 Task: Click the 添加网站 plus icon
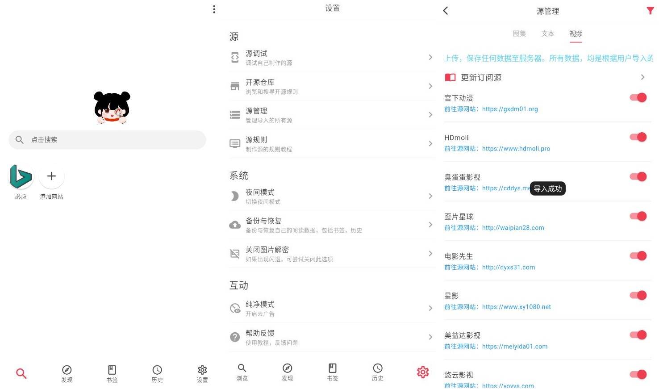51,176
